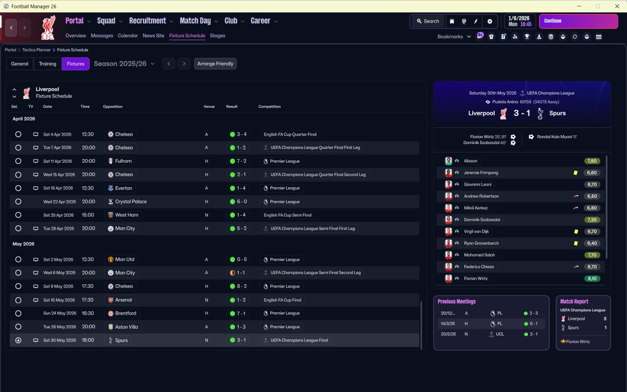Open the 9+ notifications speech bubble

tap(480, 36)
